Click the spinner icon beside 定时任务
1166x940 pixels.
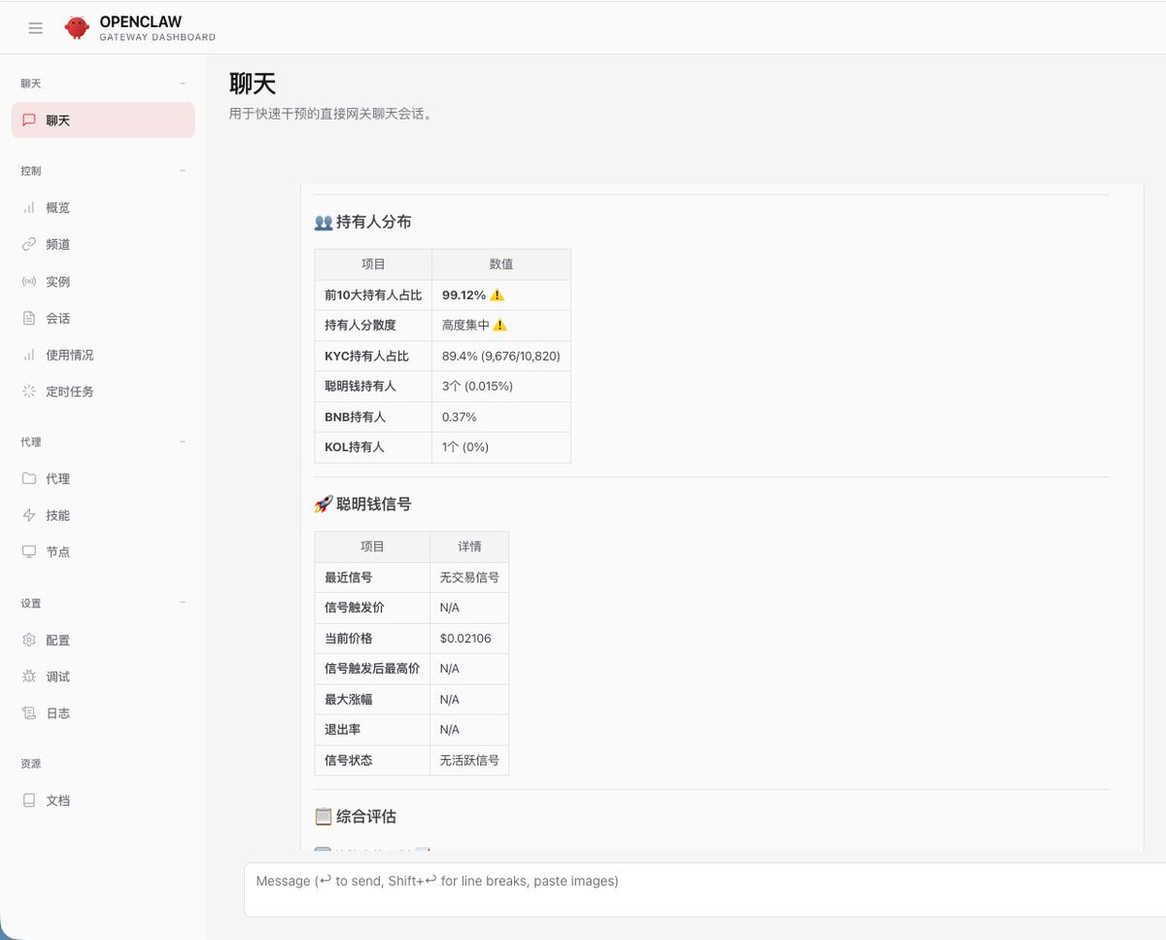[29, 392]
